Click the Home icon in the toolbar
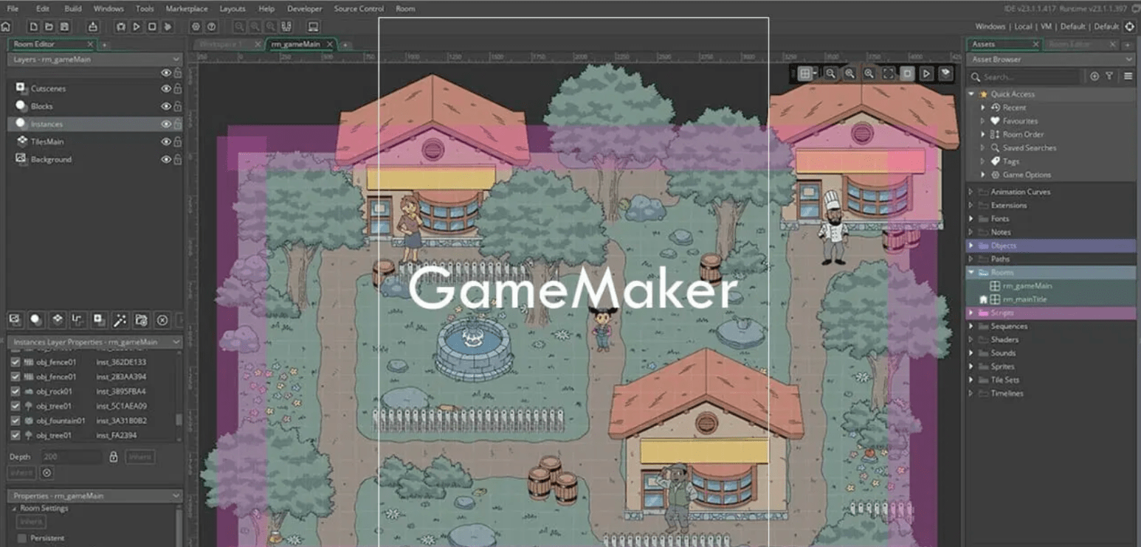 click(6, 27)
